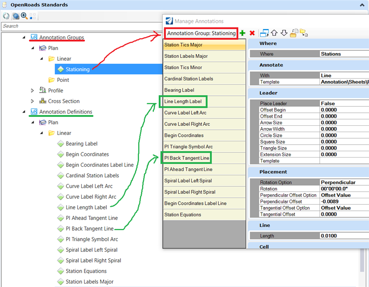
Task: Select Spiral Label Left Spiral in tree
Action: (x=91, y=250)
